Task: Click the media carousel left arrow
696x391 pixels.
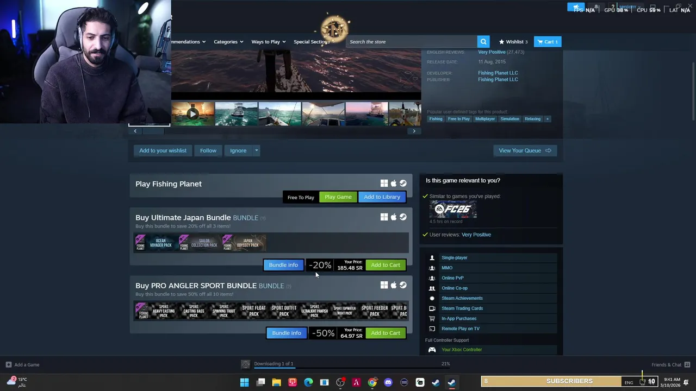Action: (x=135, y=131)
